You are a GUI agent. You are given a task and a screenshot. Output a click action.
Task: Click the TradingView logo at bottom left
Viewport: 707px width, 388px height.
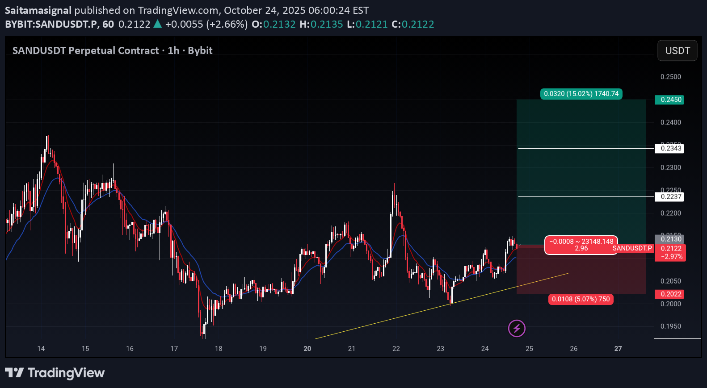coord(55,373)
